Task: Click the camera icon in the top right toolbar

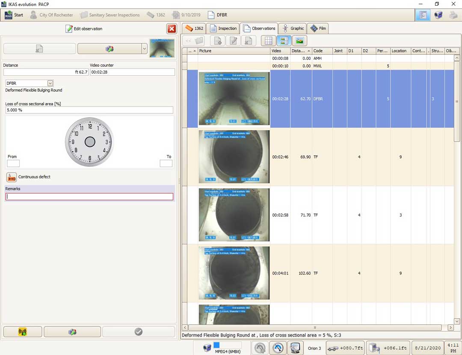Action: tap(438, 15)
